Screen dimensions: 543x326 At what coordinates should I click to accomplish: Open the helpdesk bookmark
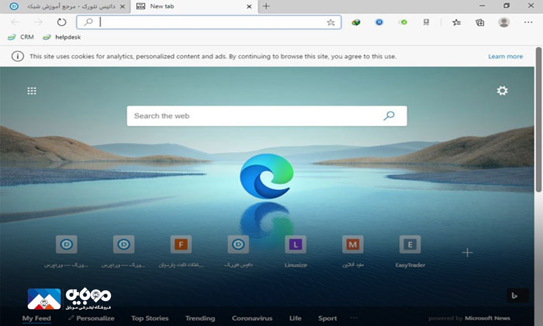tap(62, 37)
